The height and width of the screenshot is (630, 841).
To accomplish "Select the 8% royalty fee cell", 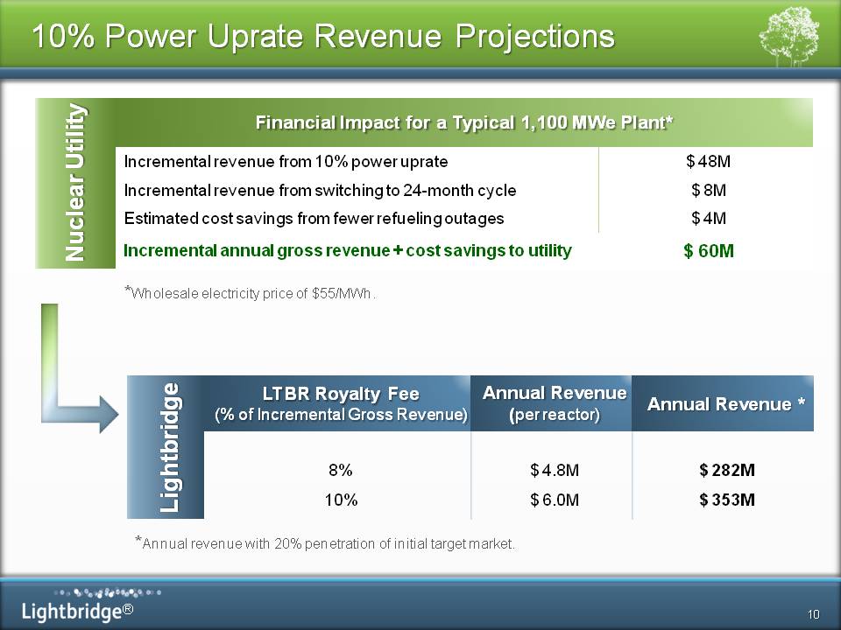I will pyautogui.click(x=340, y=471).
